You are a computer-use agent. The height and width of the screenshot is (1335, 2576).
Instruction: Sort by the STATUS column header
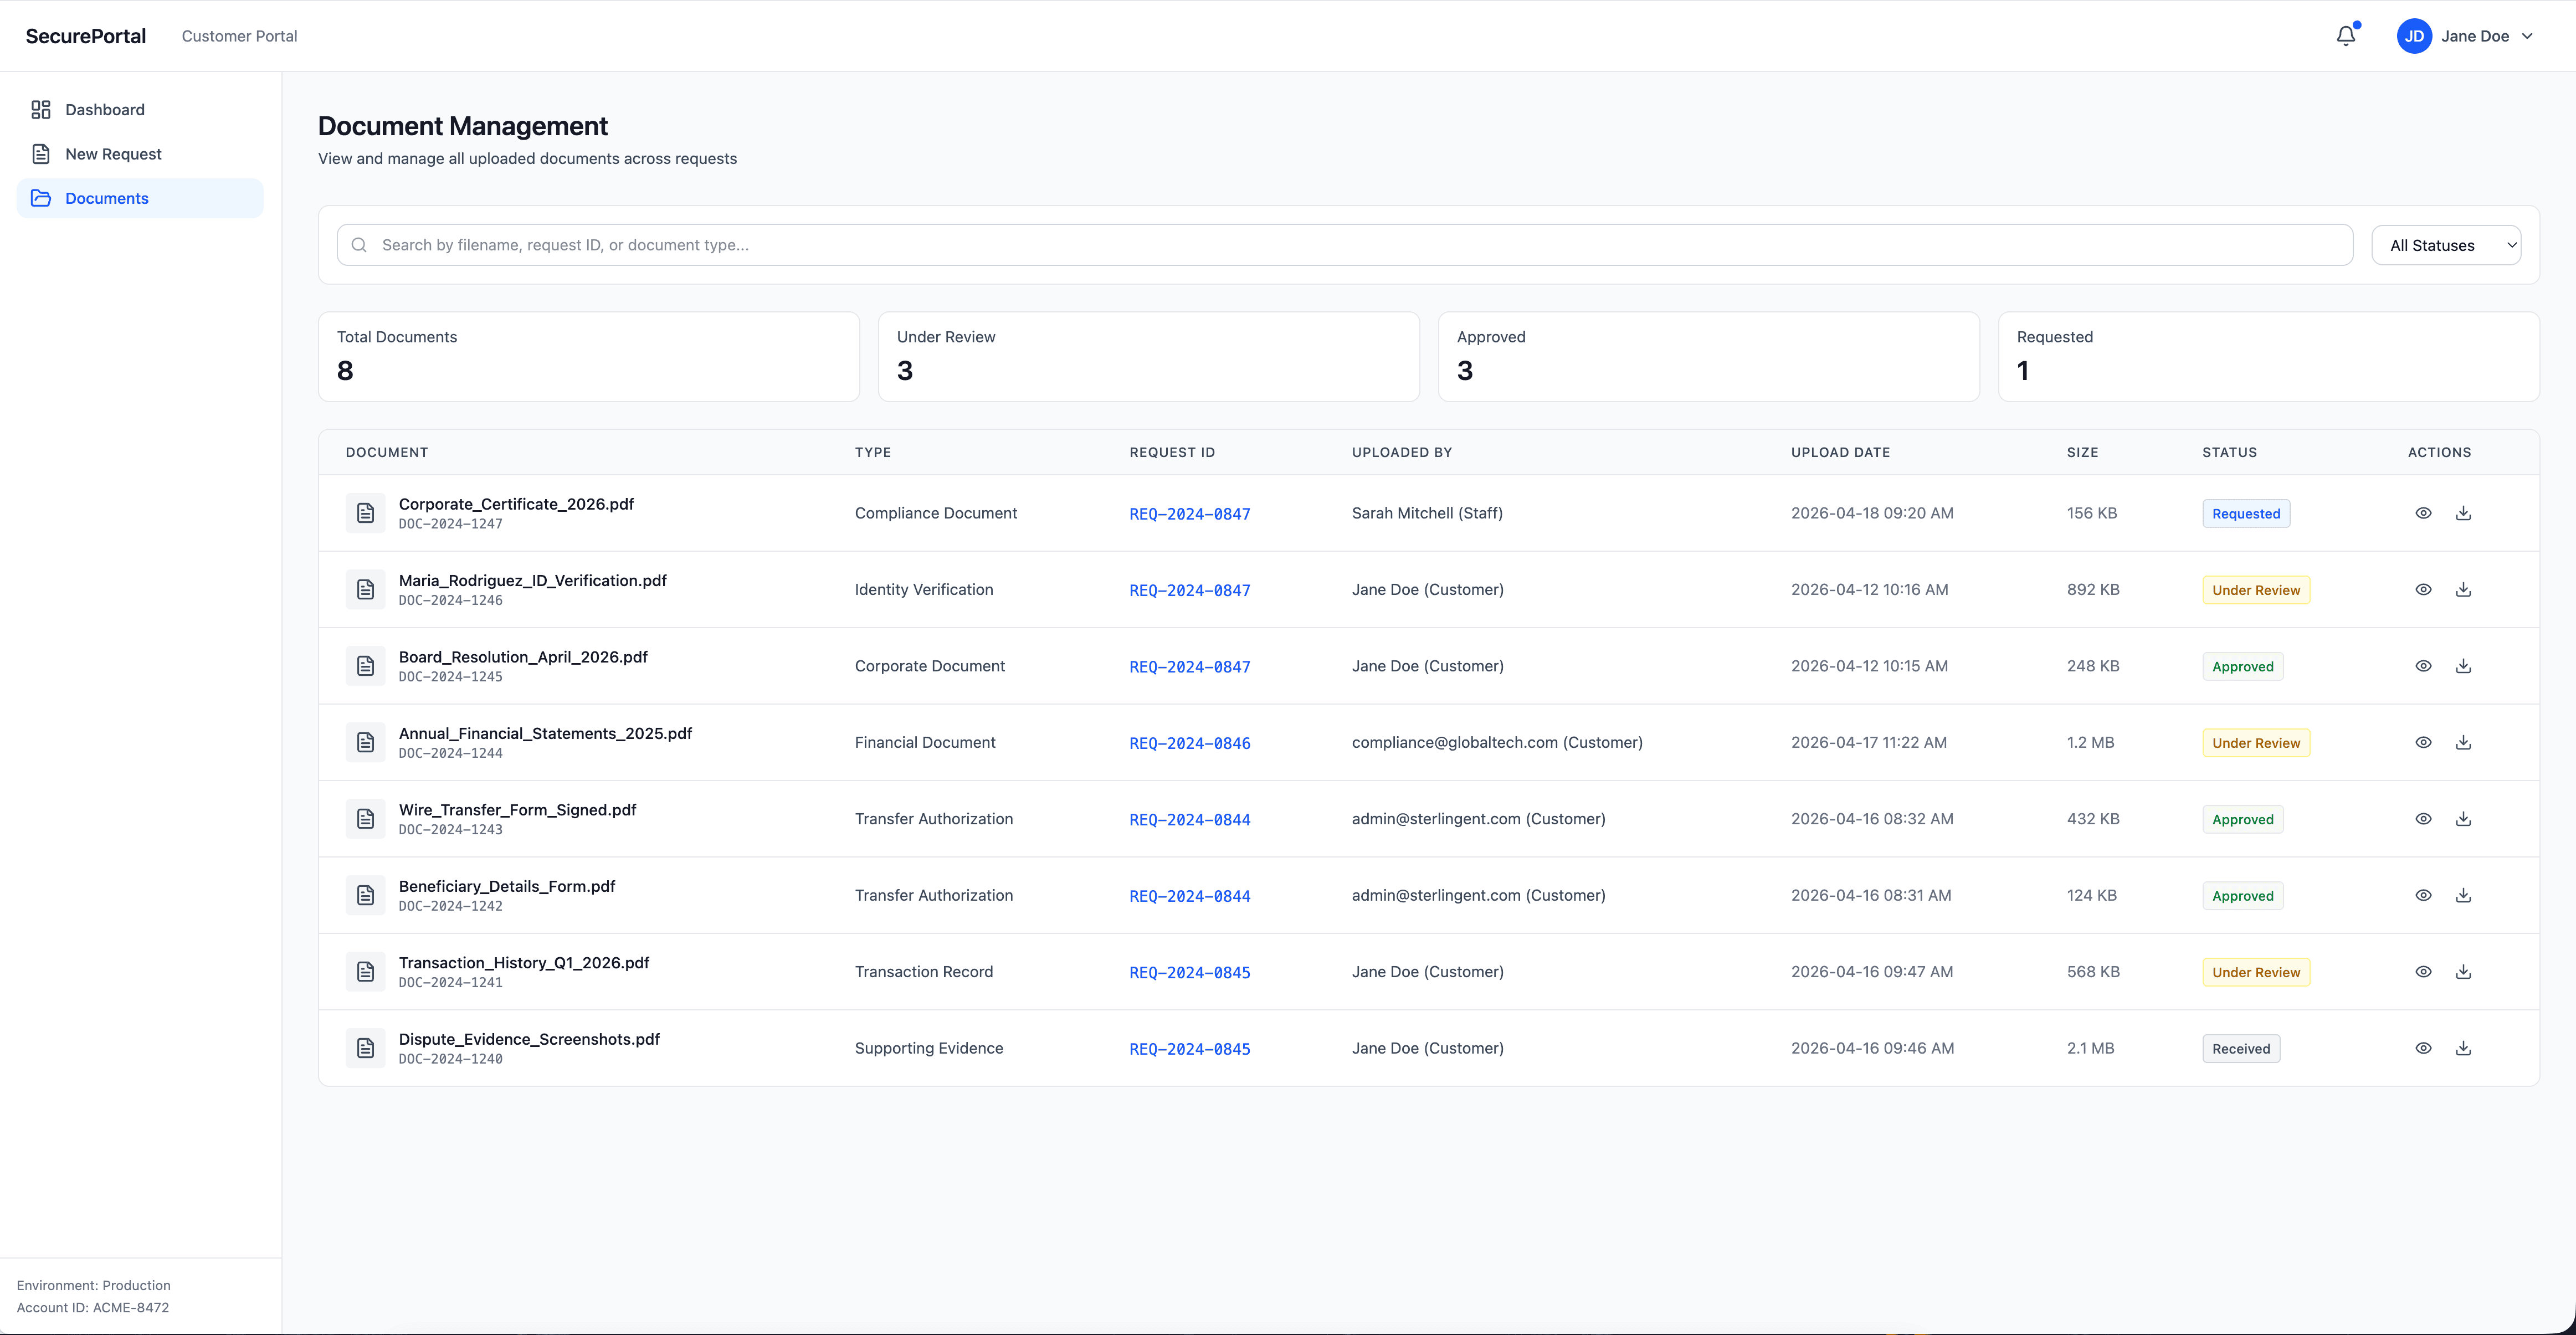[x=2229, y=452]
